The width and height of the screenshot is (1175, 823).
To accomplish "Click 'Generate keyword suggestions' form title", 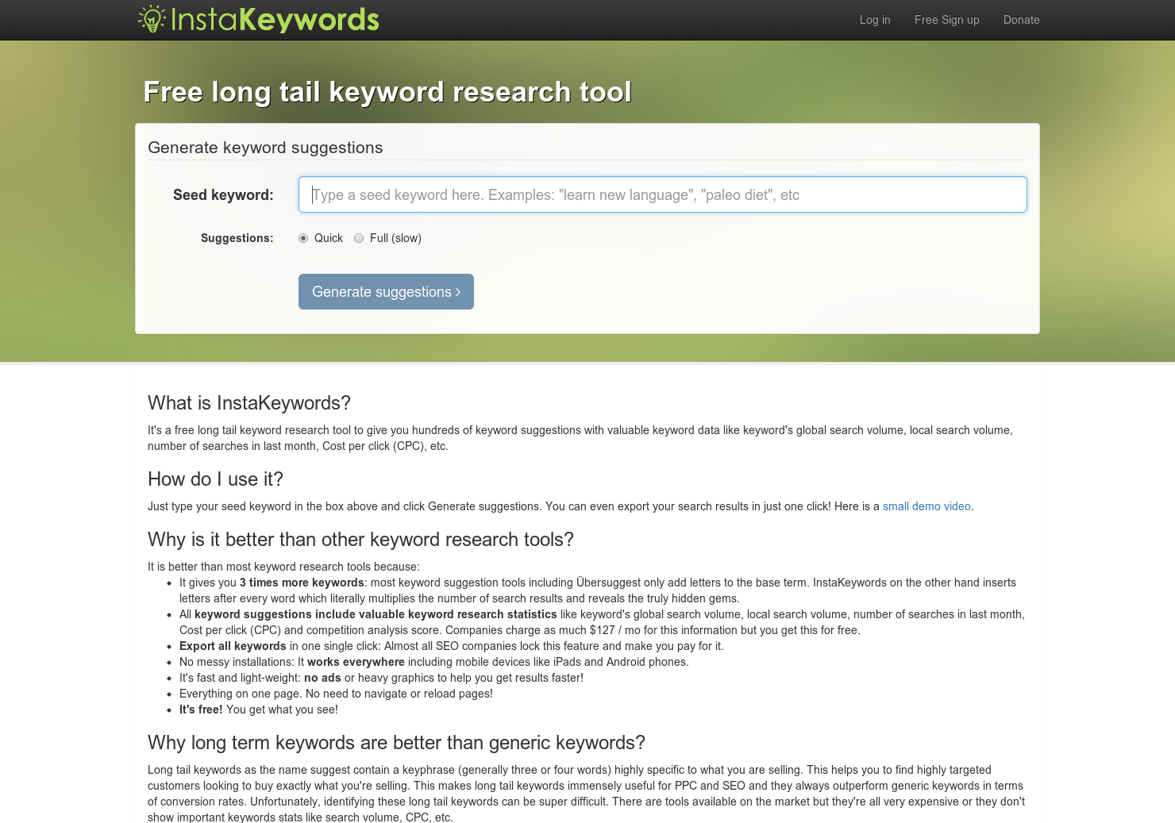I will (265, 148).
